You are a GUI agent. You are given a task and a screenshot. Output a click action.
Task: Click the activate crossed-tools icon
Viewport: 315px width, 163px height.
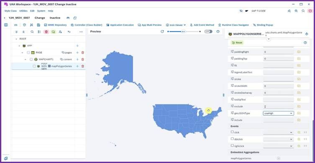tap(31, 25)
